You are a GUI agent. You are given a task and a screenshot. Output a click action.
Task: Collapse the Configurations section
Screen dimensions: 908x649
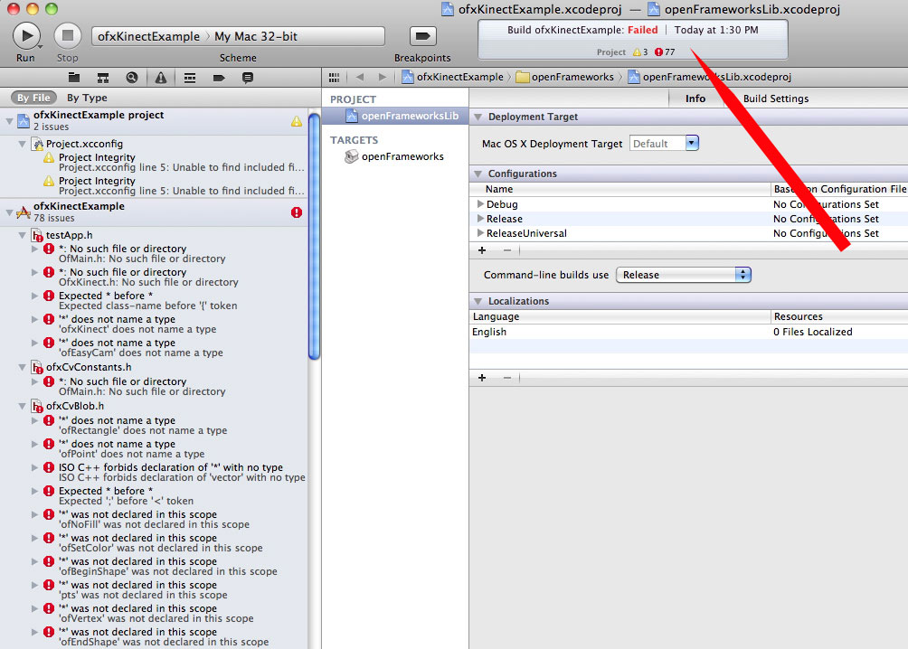pyautogui.click(x=478, y=174)
